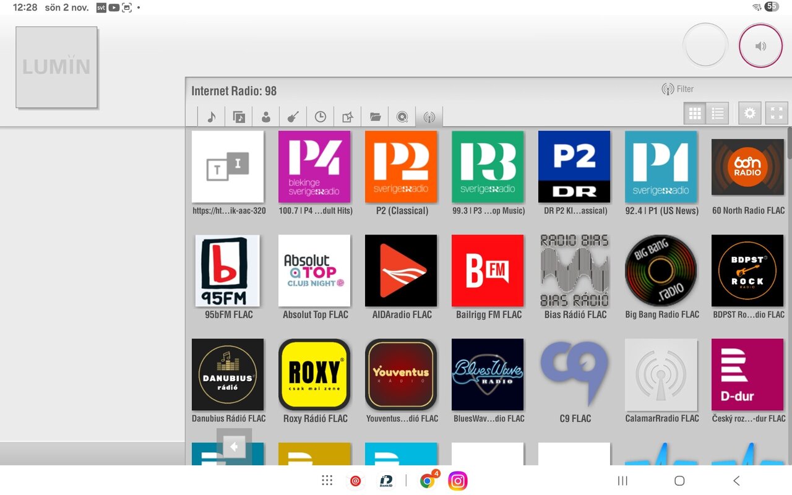Browse by folder using the folder icon
The width and height of the screenshot is (792, 495).
coord(375,116)
